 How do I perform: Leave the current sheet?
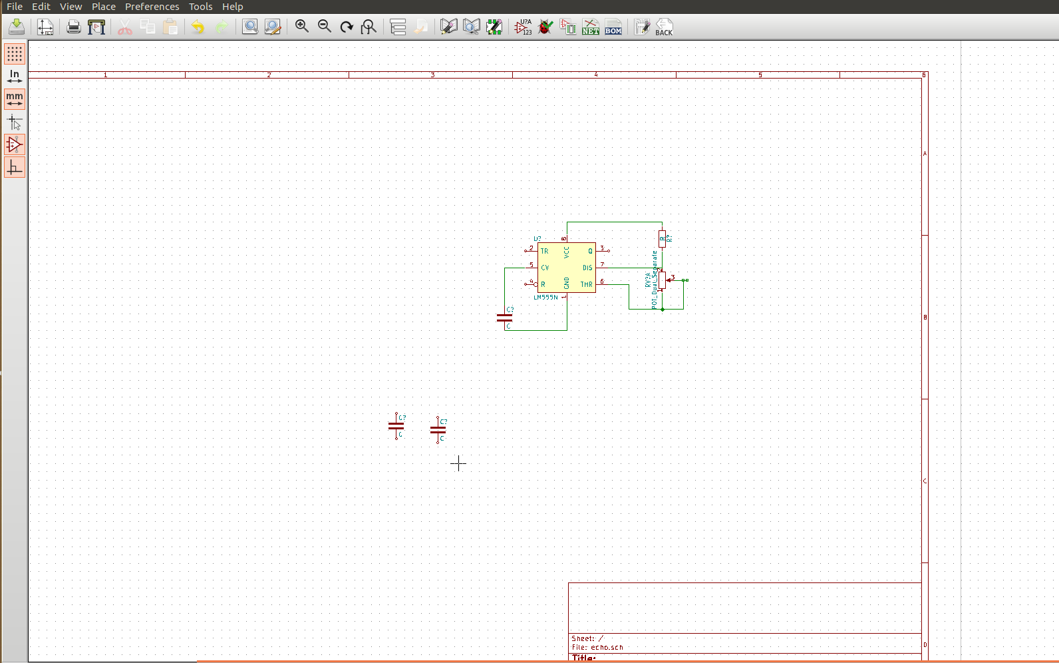pyautogui.click(x=420, y=27)
